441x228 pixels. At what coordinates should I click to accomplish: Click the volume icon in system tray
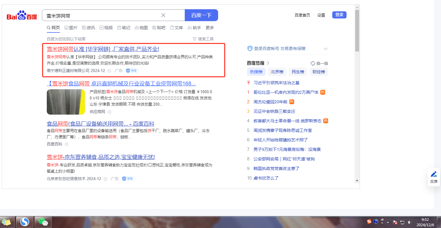coord(409,222)
